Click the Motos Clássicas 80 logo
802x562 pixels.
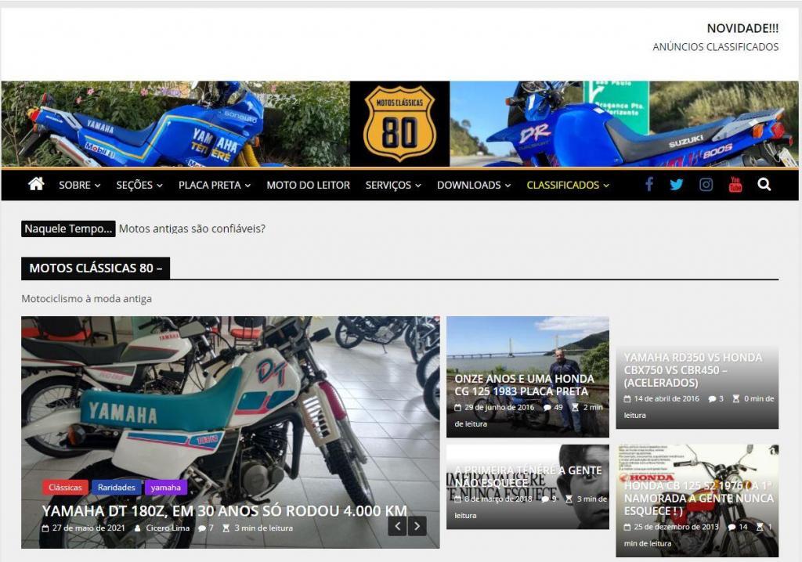tap(399, 124)
